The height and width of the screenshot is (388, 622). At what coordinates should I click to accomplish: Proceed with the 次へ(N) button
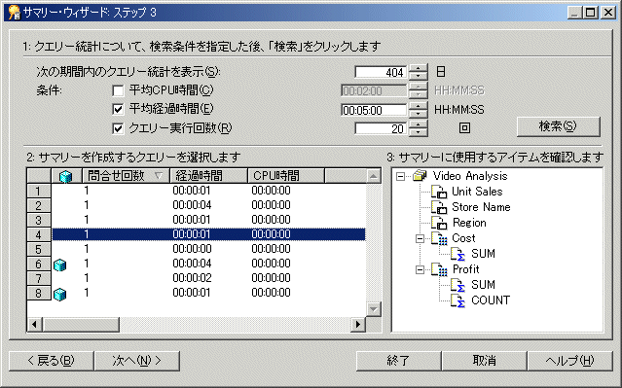(137, 360)
